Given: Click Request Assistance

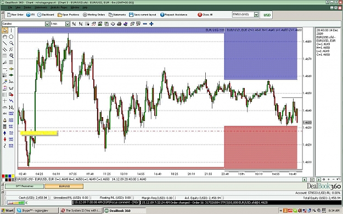Looking at the screenshot, I should [x=173, y=15].
